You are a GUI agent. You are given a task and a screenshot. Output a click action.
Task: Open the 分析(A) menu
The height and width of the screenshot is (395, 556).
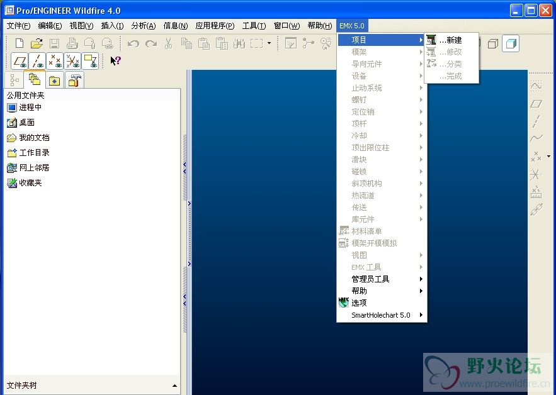coord(144,26)
